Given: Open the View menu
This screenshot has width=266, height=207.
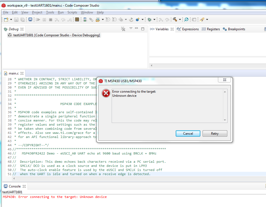Looking at the screenshot, I should pos(25,12).
